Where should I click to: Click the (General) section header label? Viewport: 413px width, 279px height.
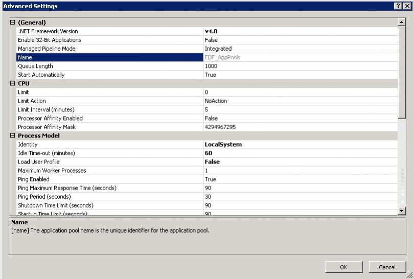pyautogui.click(x=32, y=22)
